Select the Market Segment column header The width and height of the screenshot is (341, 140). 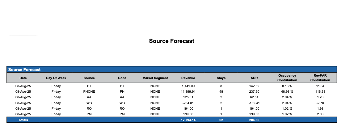click(x=155, y=78)
